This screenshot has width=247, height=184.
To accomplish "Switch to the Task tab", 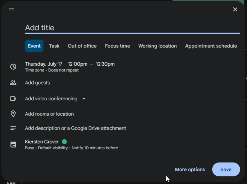I will click(x=54, y=46).
